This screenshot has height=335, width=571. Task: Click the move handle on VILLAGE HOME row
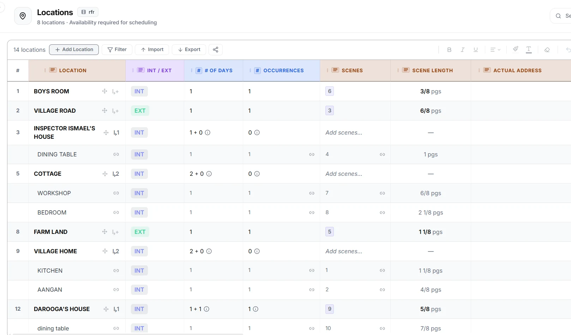pyautogui.click(x=105, y=251)
